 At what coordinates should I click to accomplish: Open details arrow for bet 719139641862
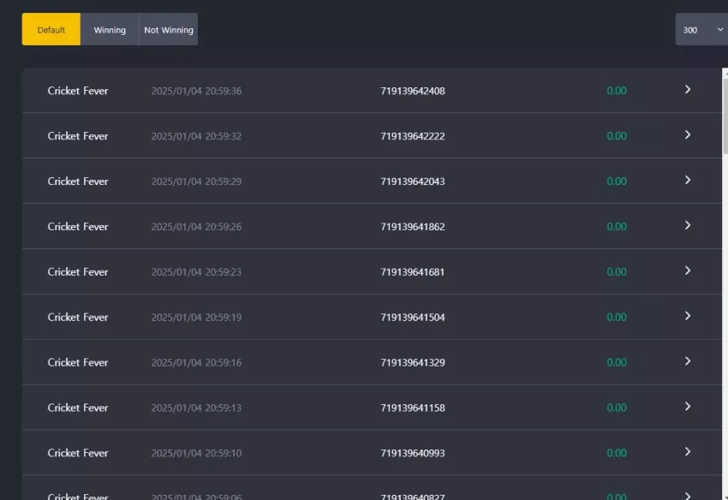pos(688,226)
